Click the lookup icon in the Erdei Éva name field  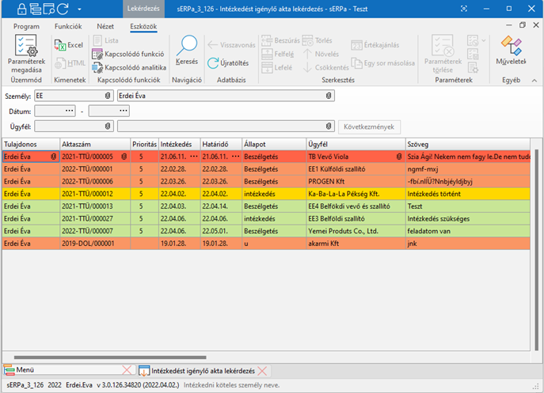(x=329, y=96)
